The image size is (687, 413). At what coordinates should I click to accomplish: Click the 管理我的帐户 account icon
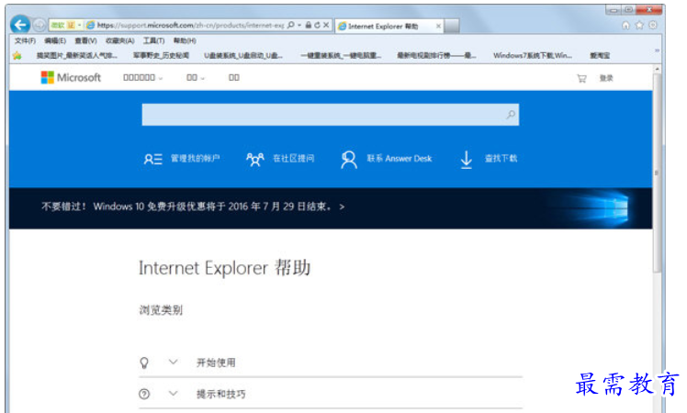point(152,159)
